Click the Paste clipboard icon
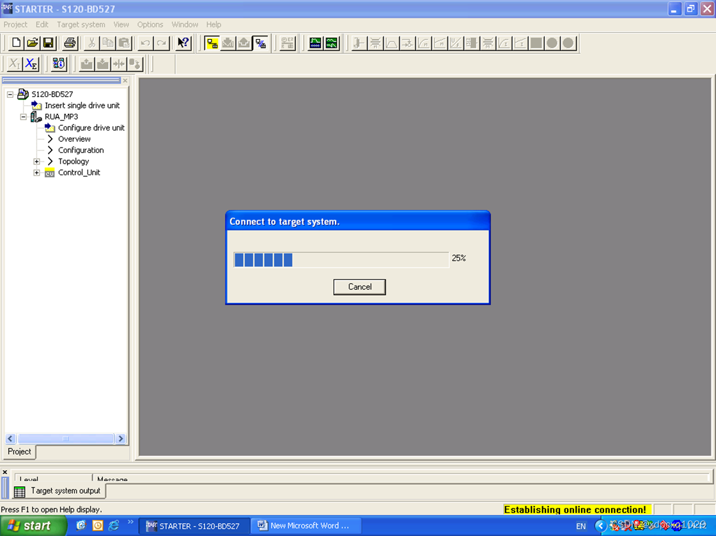 point(124,43)
